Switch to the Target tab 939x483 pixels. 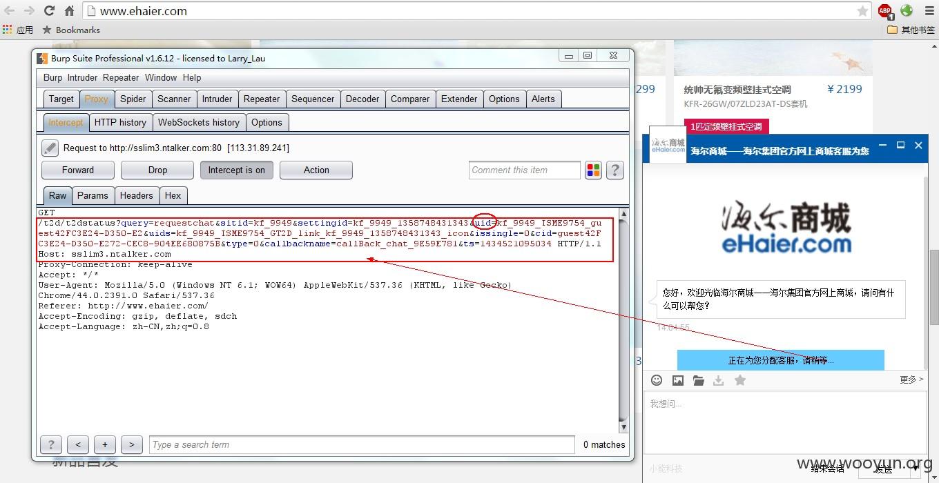point(61,99)
